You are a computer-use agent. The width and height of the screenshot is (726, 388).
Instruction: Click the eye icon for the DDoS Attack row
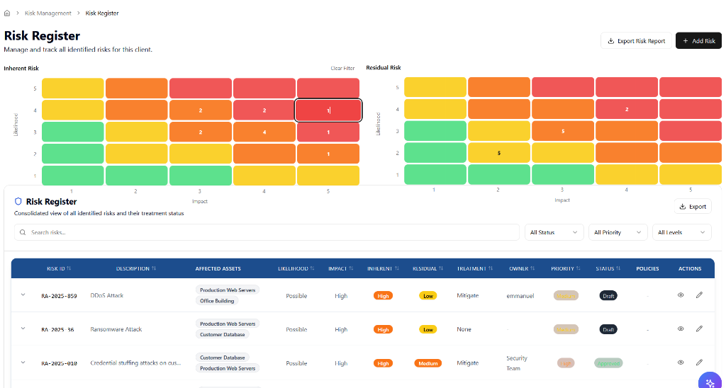pos(681,295)
